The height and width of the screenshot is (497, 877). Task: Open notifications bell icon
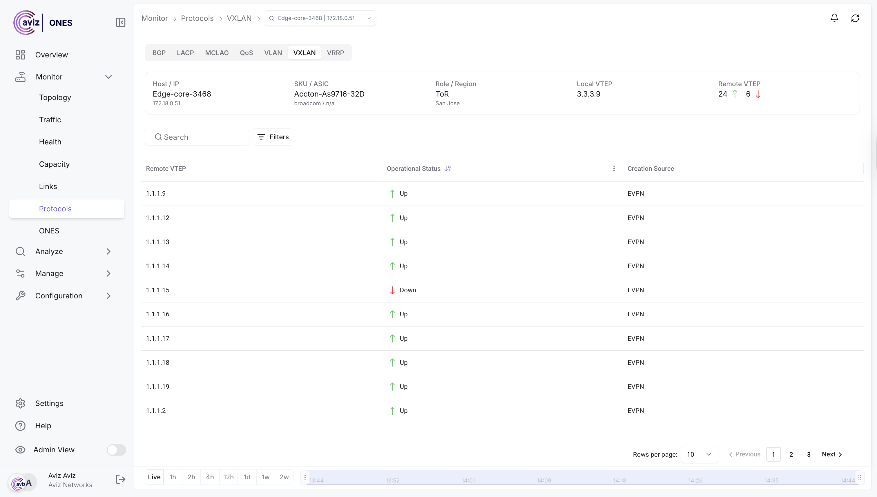pos(834,18)
